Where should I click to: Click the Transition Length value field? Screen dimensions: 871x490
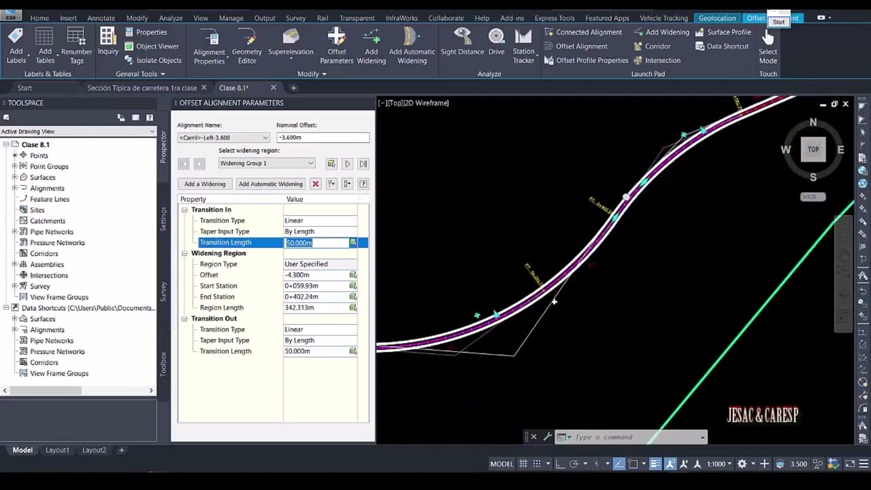pos(316,242)
